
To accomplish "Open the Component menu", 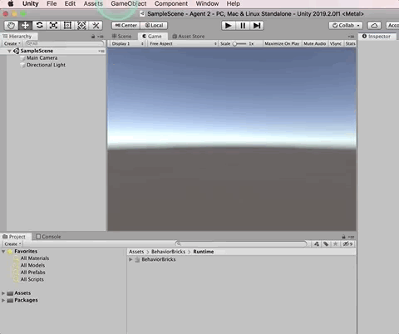I will 171,3.
